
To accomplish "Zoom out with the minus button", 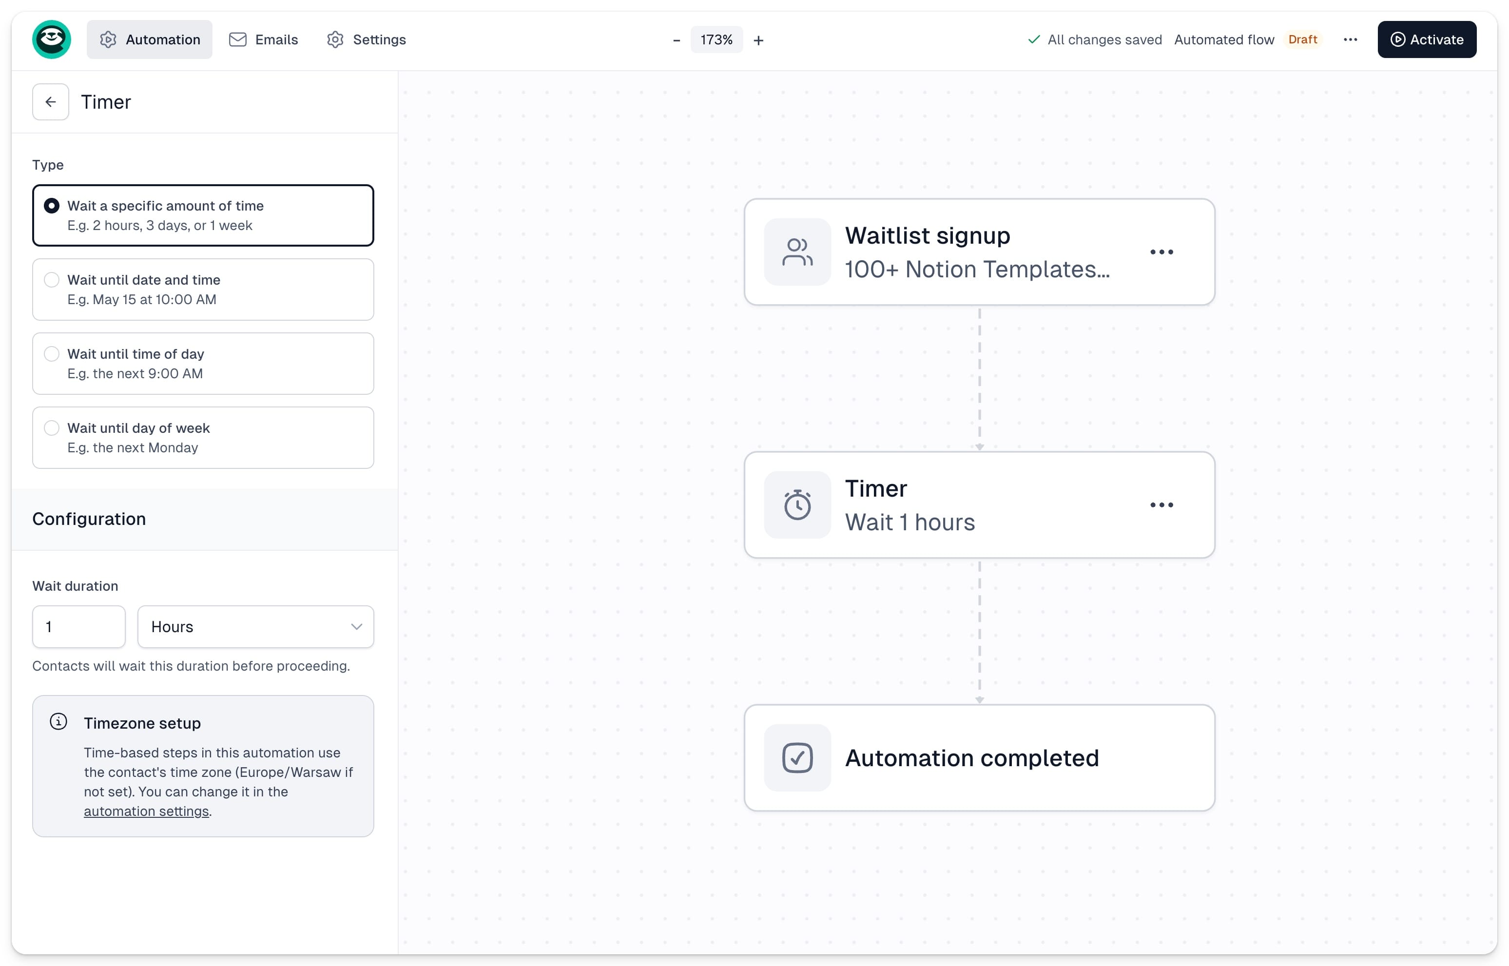I will tap(676, 40).
